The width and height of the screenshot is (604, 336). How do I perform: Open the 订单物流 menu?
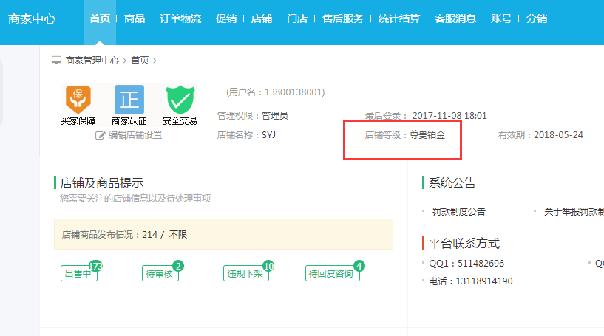click(180, 18)
